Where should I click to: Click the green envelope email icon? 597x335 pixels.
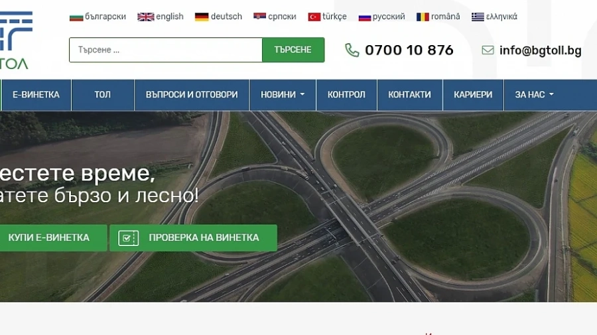pyautogui.click(x=488, y=50)
